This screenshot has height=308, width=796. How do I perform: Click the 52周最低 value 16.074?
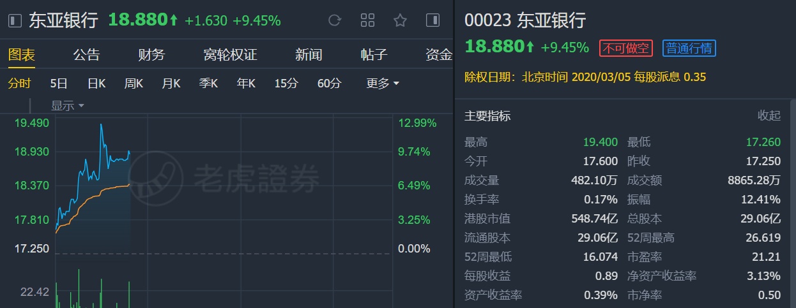600,257
